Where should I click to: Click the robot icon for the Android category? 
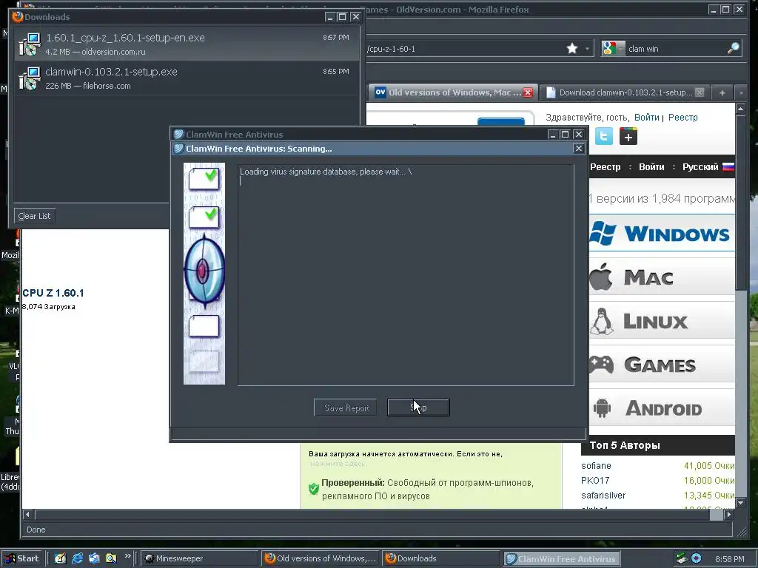coord(603,408)
